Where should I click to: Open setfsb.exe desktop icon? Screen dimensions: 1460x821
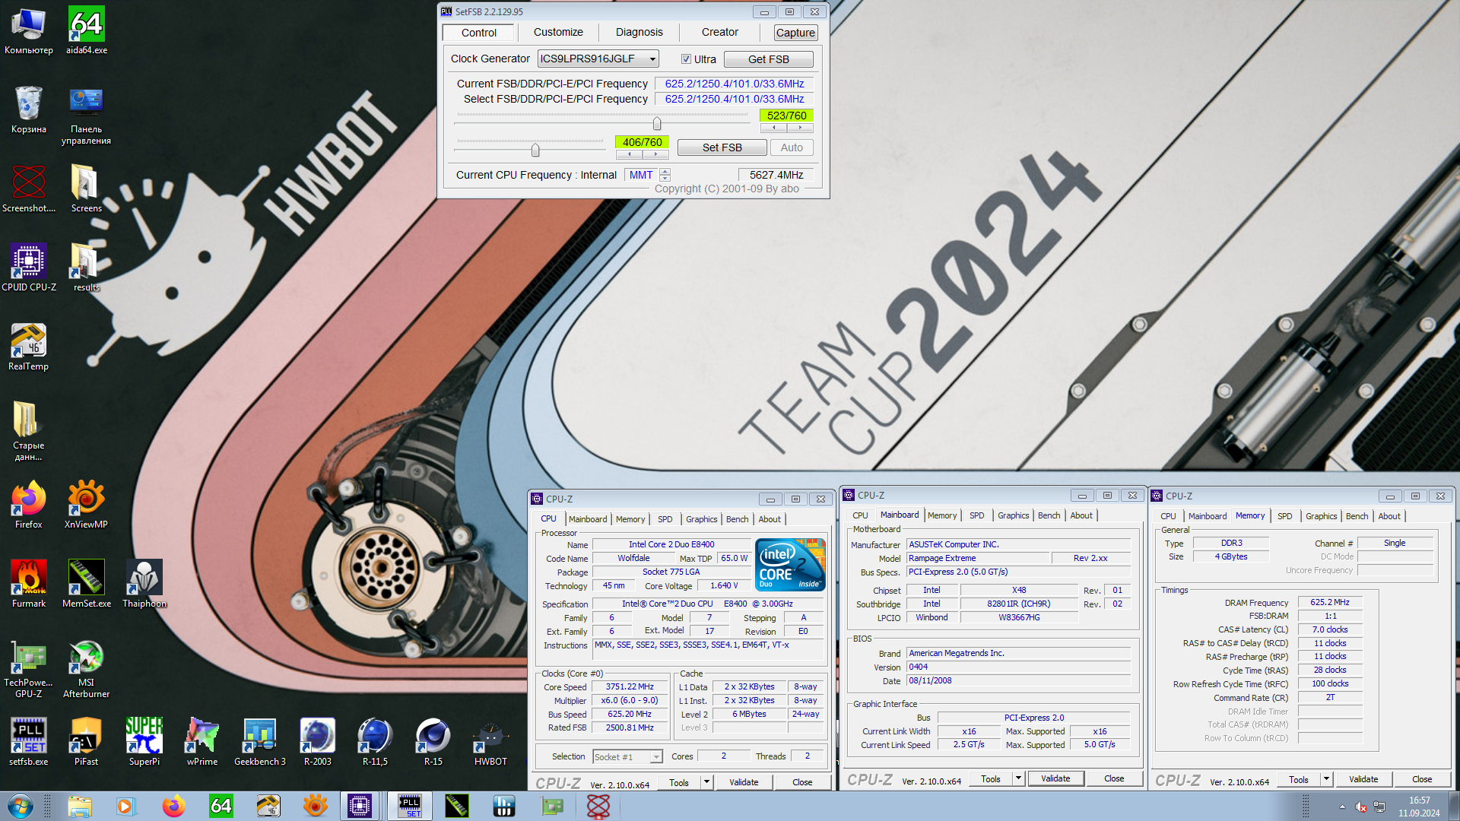[29, 742]
